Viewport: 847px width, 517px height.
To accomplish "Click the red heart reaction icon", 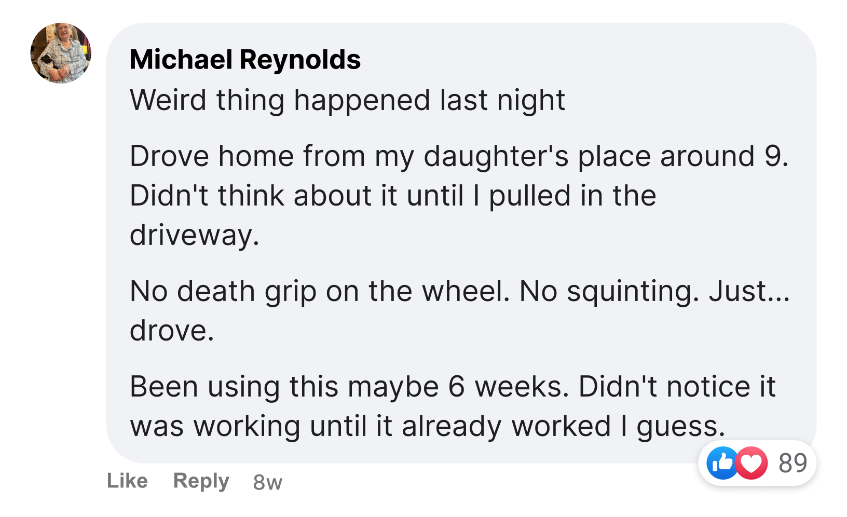I will tap(751, 462).
